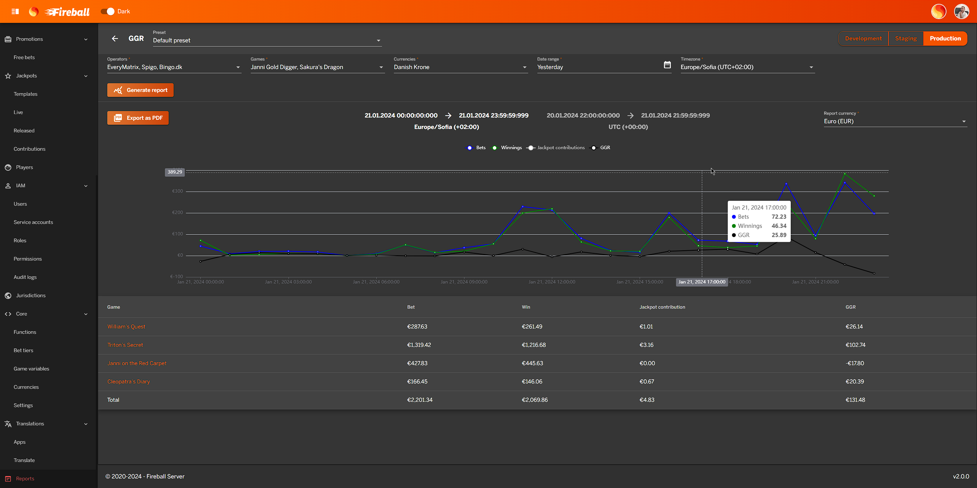Switch to the Staging environment tab

906,39
